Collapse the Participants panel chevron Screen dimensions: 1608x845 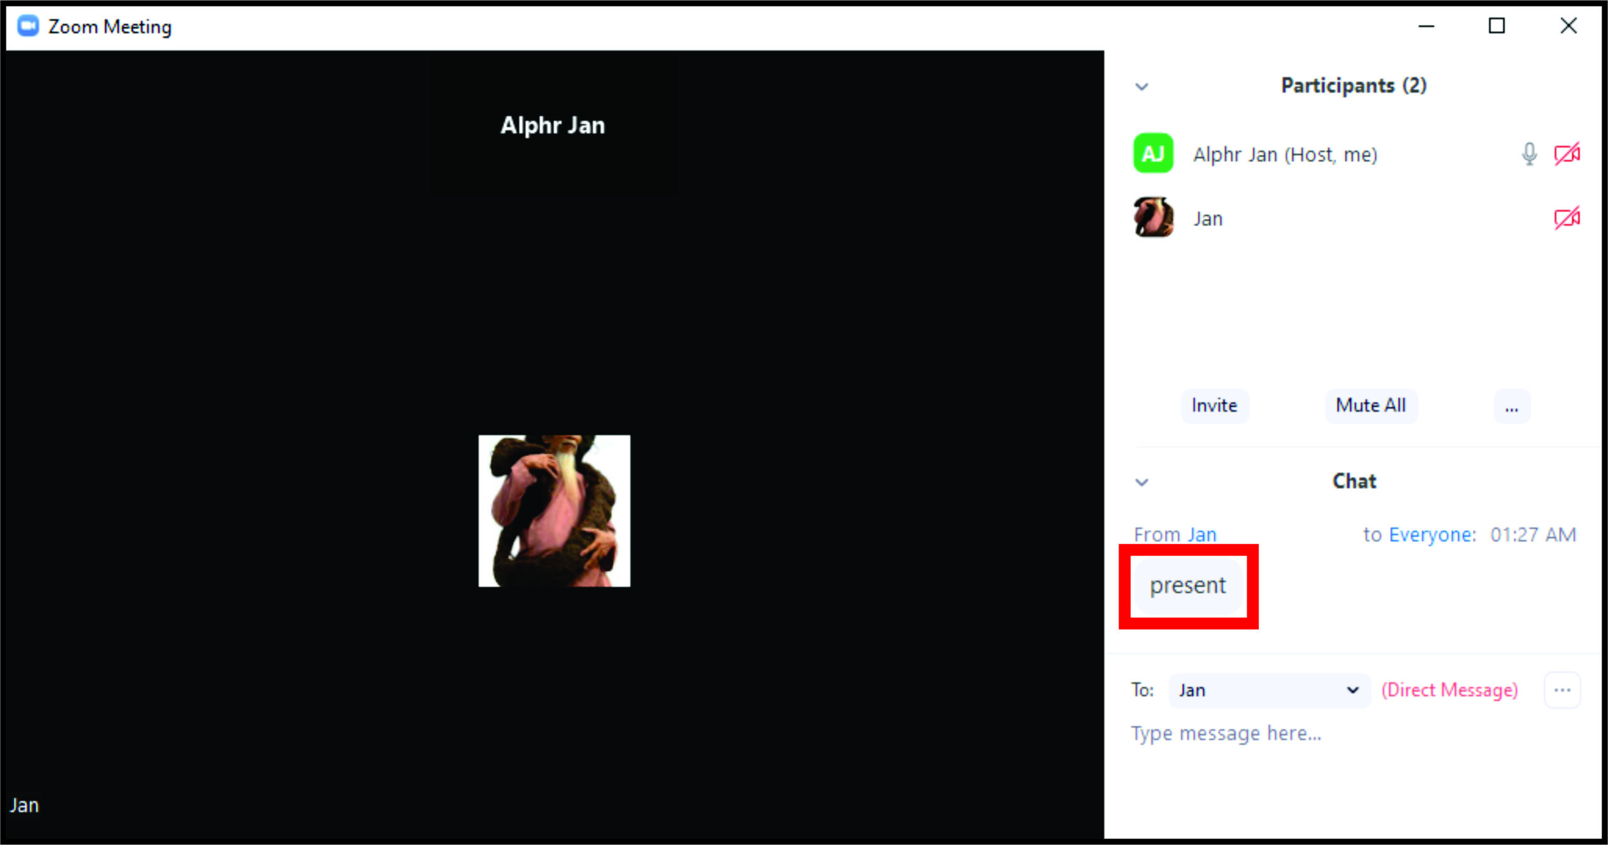[1142, 87]
